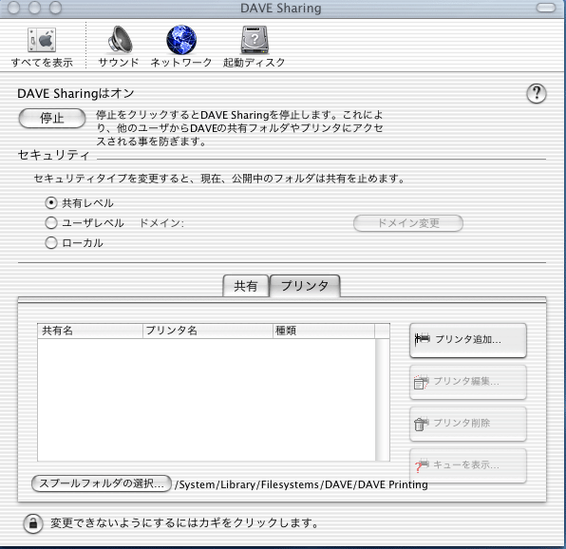Click the プリンタ編集... edit printer button
The height and width of the screenshot is (549, 566).
click(x=468, y=382)
